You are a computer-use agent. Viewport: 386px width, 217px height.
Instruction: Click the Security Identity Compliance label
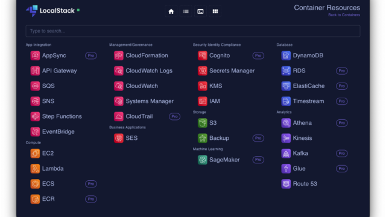pos(217,45)
